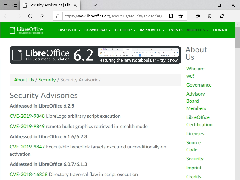Viewport: 240px width, 180px height.
Task: Add page to favorites star icon
Action: pyautogui.click(x=181, y=16)
